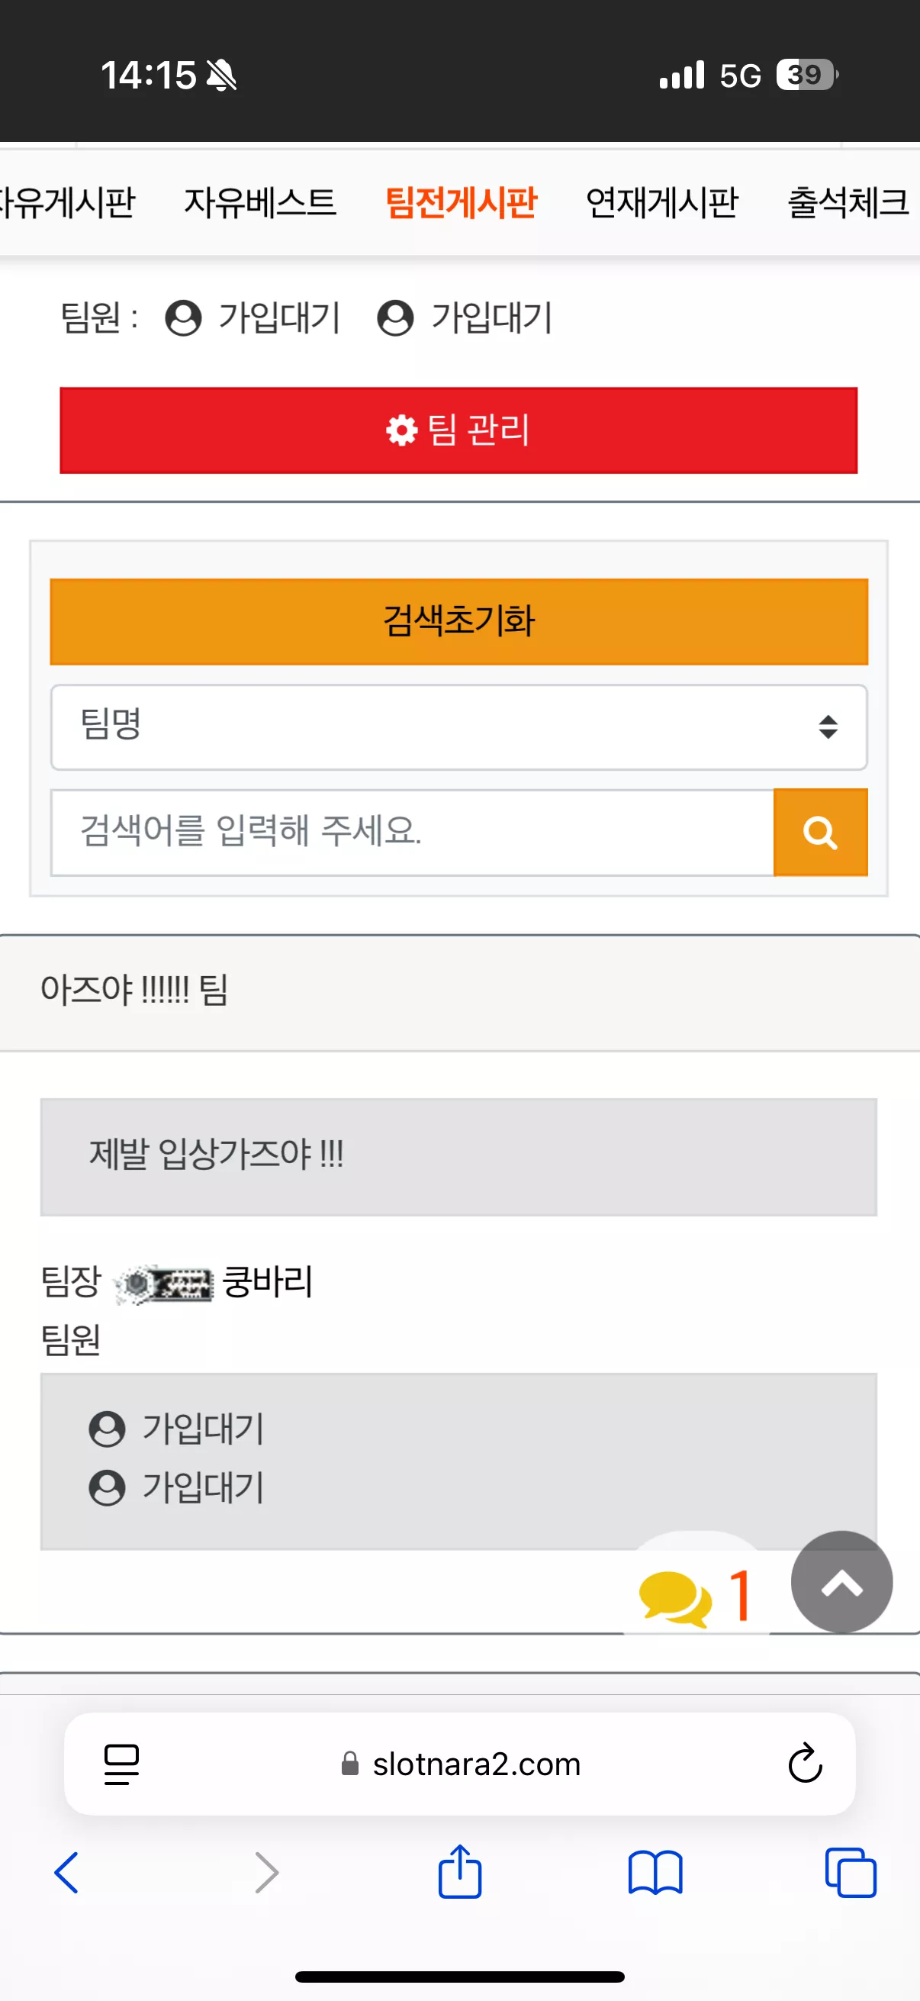Open the Safari share icon
The image size is (920, 2001).
459,1872
